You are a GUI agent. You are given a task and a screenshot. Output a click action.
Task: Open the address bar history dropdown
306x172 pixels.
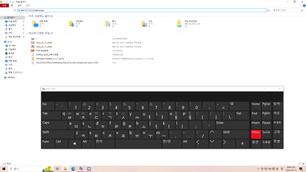point(265,10)
